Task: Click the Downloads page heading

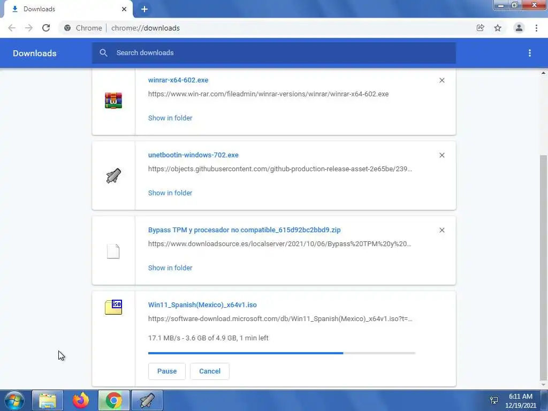Action: pyautogui.click(x=35, y=53)
